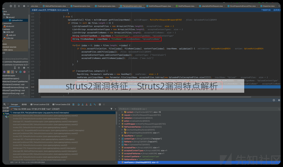Click the orange f fields icon
283x167 pixels.
click(8, 72)
